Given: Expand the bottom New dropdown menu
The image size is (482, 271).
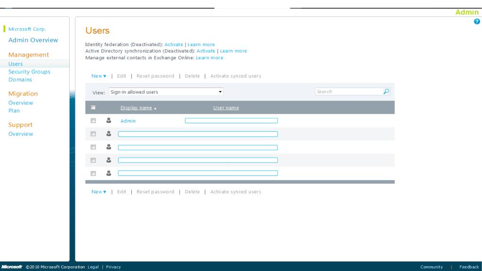Looking at the screenshot, I should pos(99,192).
